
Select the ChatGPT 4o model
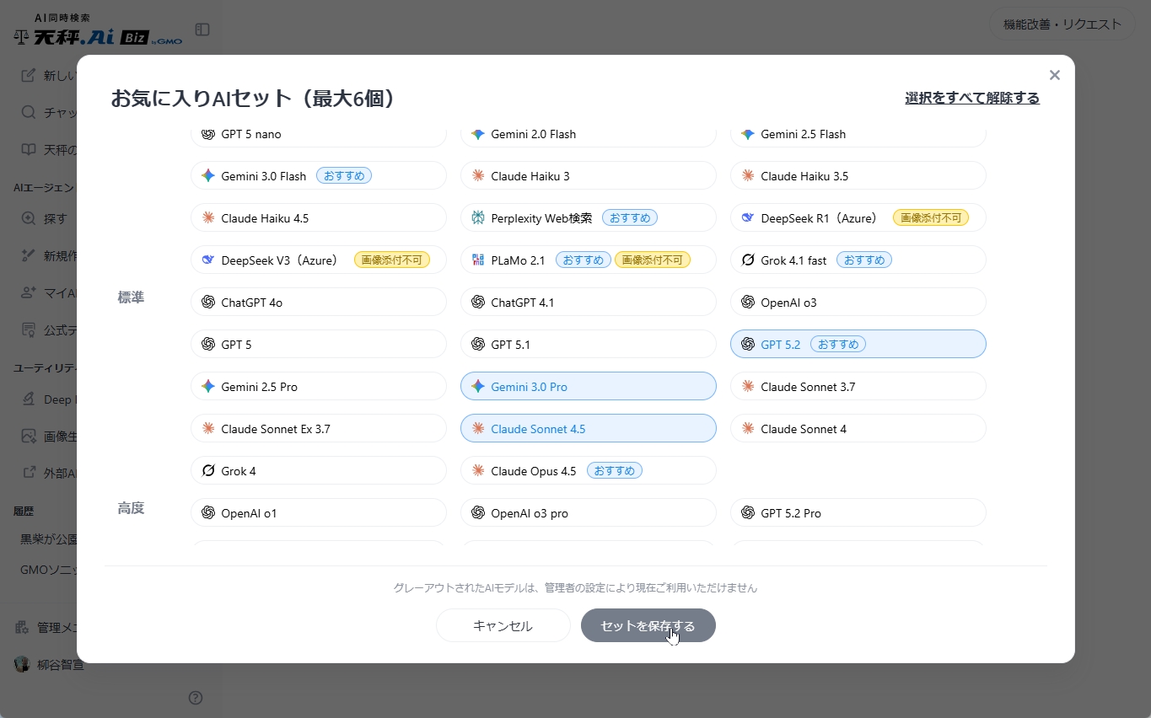318,302
